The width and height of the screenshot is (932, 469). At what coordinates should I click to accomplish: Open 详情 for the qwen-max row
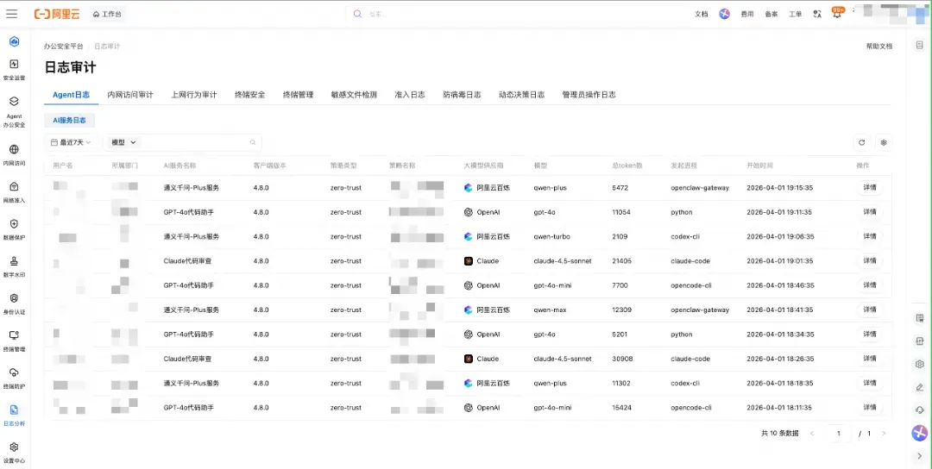(x=870, y=310)
